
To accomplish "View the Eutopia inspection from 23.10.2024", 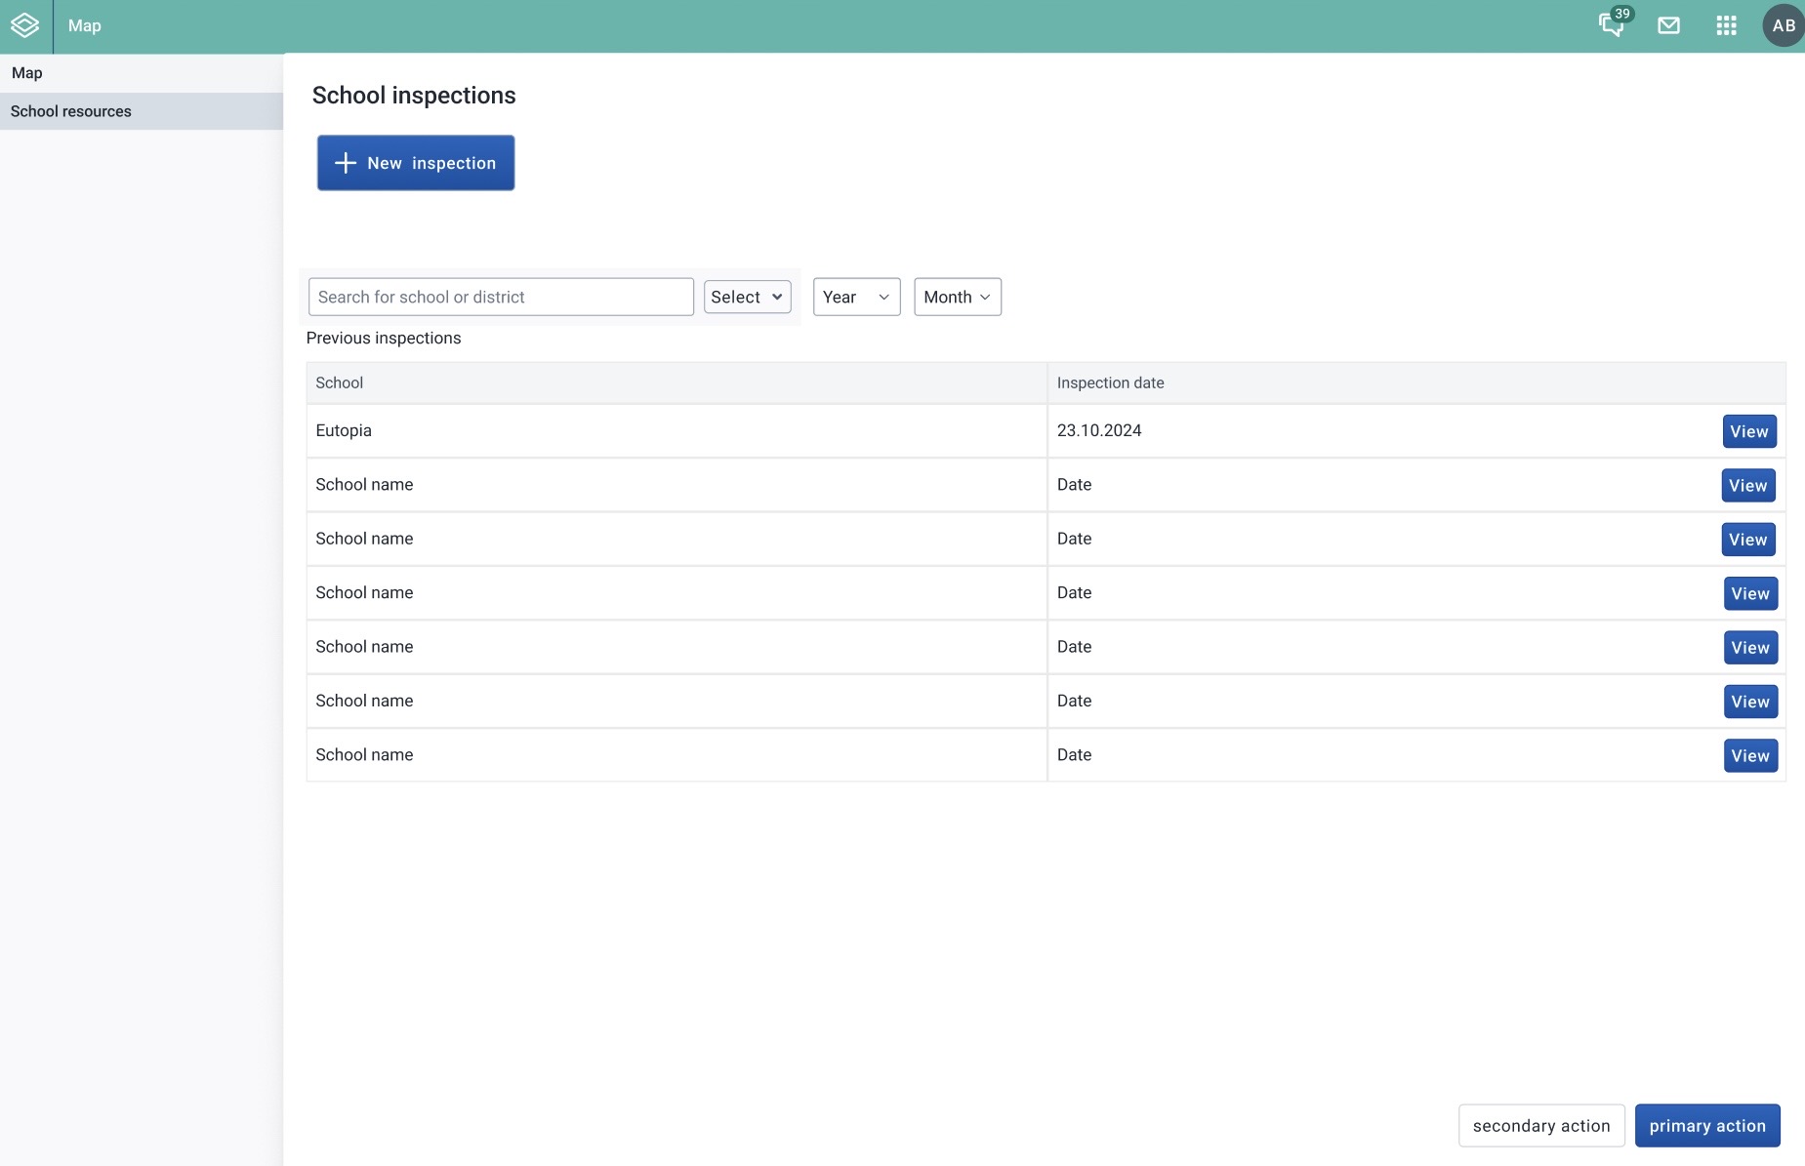I will click(x=1749, y=430).
